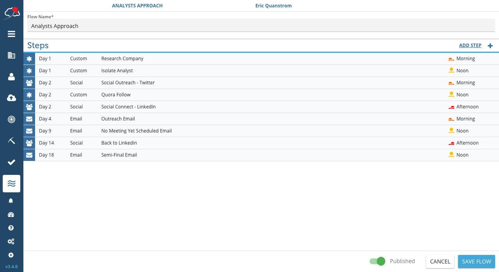499x272 pixels.
Task: Open the help question mark icon
Action: pyautogui.click(x=11, y=228)
